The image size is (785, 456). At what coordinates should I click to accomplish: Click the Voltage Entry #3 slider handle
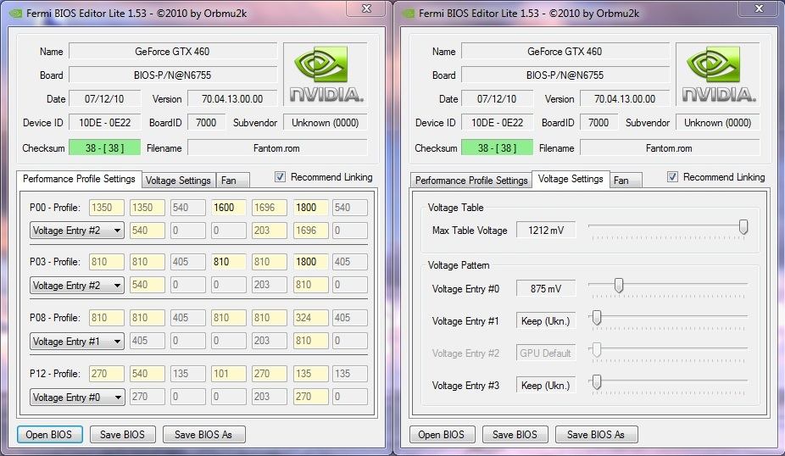[x=597, y=382]
